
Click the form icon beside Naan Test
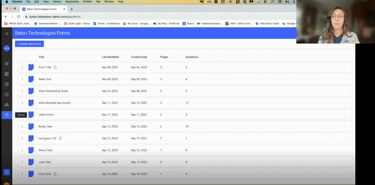(31, 79)
